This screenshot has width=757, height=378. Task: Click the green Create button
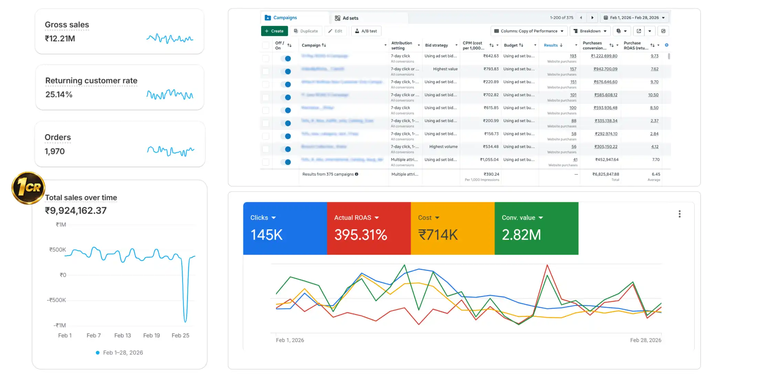click(274, 31)
